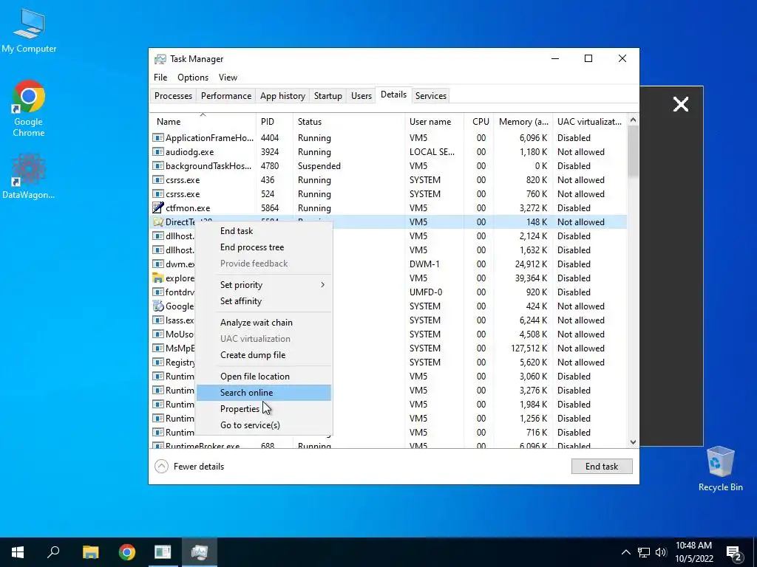Sort by the PID column header

(x=274, y=122)
